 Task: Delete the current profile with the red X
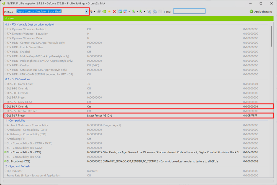(114, 11)
